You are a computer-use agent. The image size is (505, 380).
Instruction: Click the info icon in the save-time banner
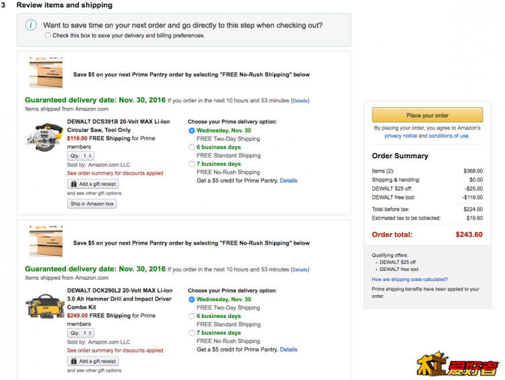pyautogui.click(x=31, y=25)
